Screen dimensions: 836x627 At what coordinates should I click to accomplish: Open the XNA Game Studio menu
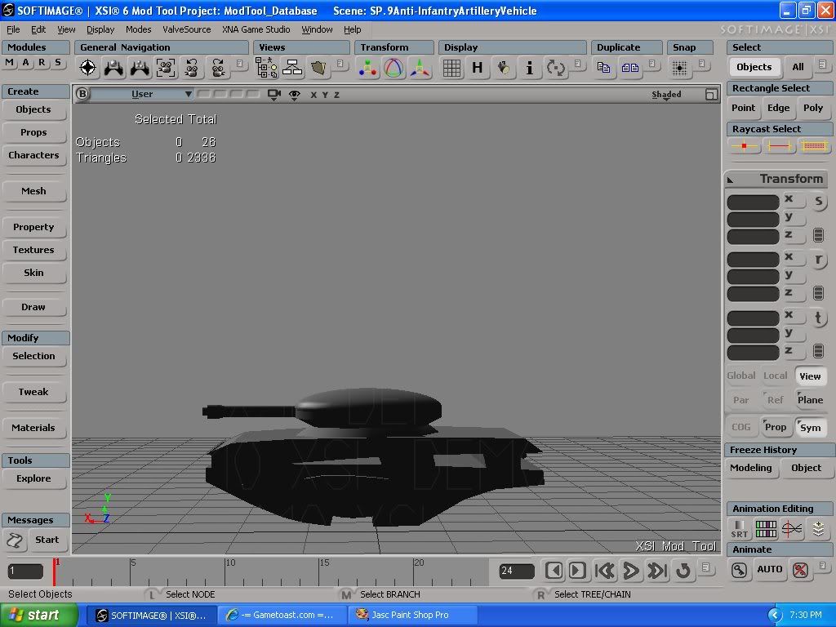tap(256, 29)
